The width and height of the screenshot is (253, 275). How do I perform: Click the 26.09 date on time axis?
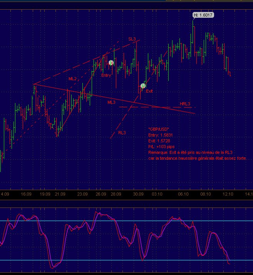[101, 194]
